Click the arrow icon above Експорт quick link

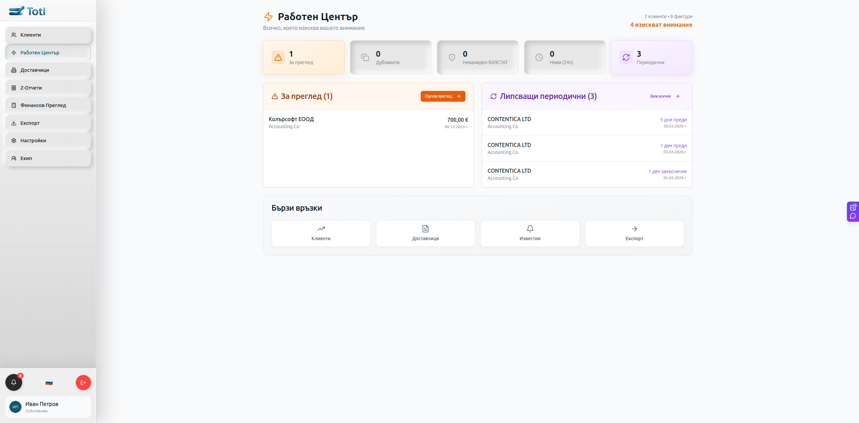coord(635,229)
